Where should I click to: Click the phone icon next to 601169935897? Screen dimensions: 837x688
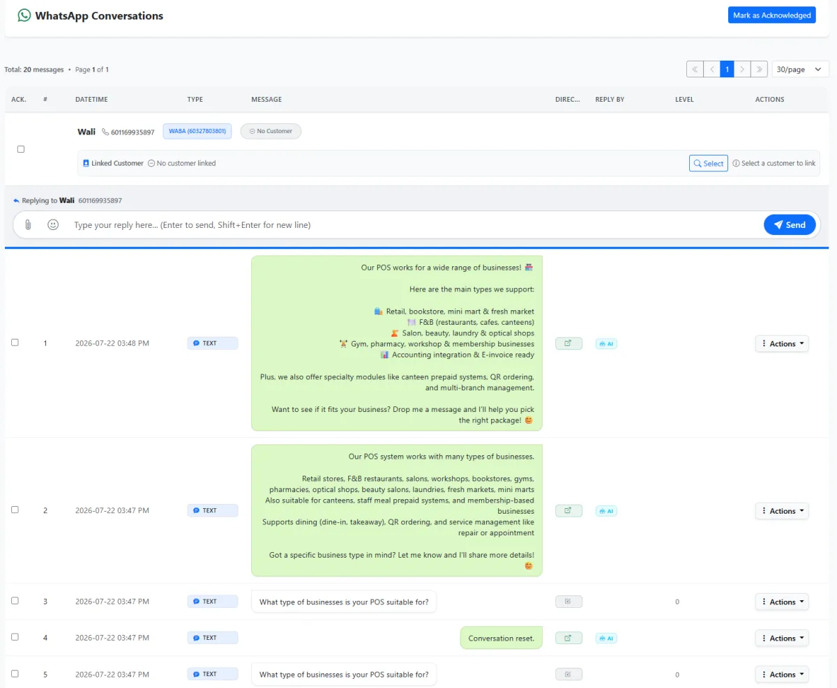tap(105, 132)
